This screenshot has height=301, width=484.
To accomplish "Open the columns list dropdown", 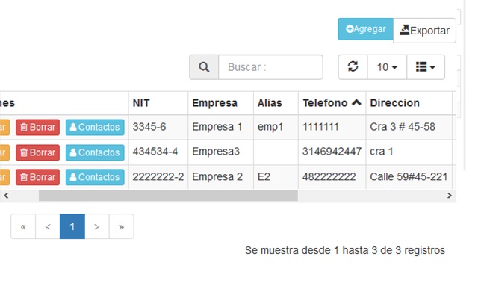I will pyautogui.click(x=425, y=67).
